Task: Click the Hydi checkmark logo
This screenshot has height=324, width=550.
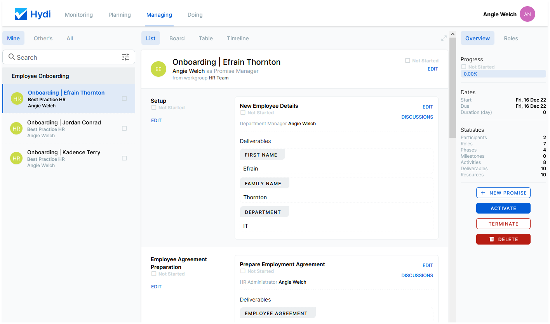Action: pyautogui.click(x=21, y=14)
